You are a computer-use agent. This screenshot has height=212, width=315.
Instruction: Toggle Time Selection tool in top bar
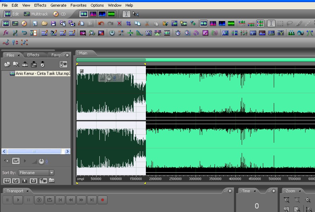(x=126, y=14)
